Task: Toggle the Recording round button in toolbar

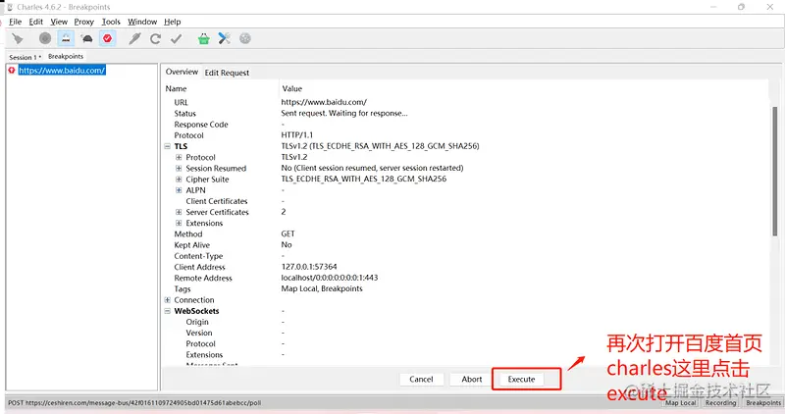Action: 45,38
